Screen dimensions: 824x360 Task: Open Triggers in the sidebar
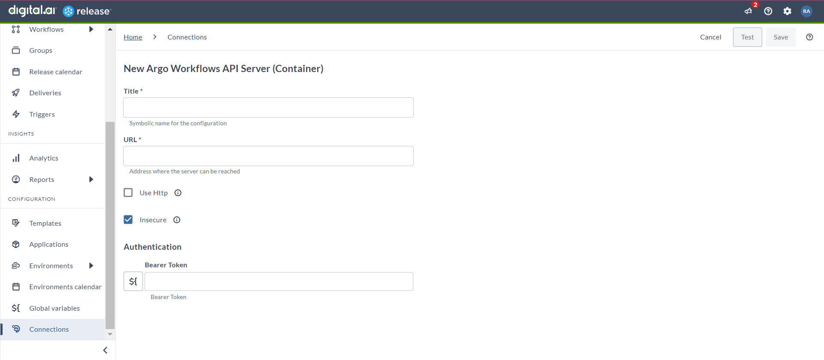click(42, 114)
